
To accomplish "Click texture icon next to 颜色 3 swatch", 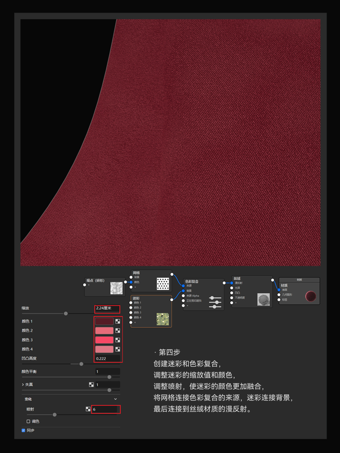I will pos(118,340).
